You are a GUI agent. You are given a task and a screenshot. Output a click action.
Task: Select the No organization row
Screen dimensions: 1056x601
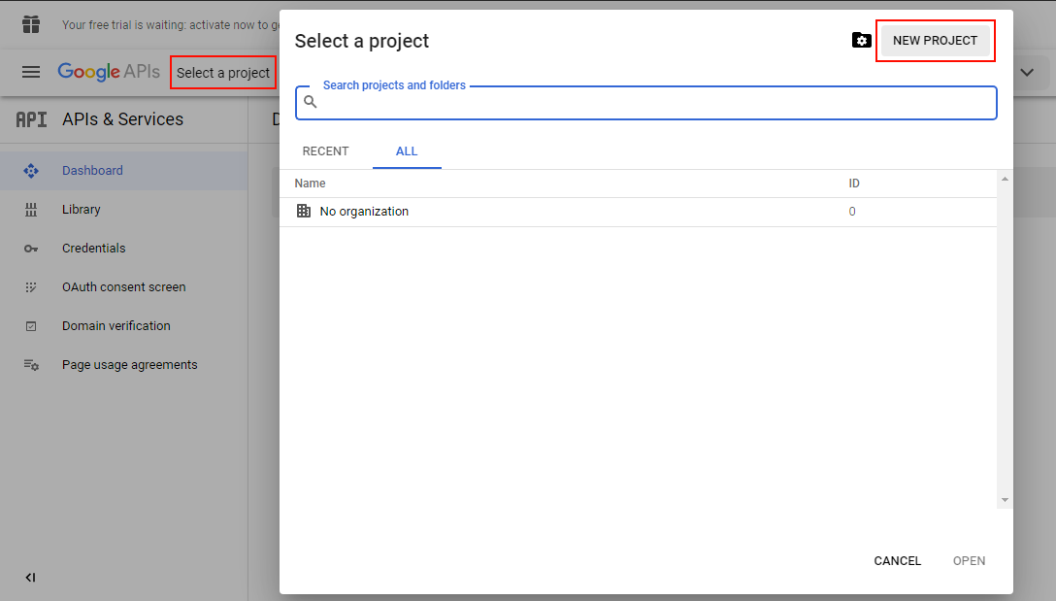[364, 212]
